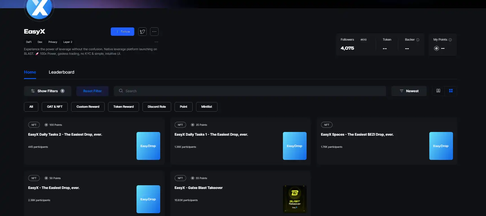Switch to the Leaderboard tab

[61, 72]
